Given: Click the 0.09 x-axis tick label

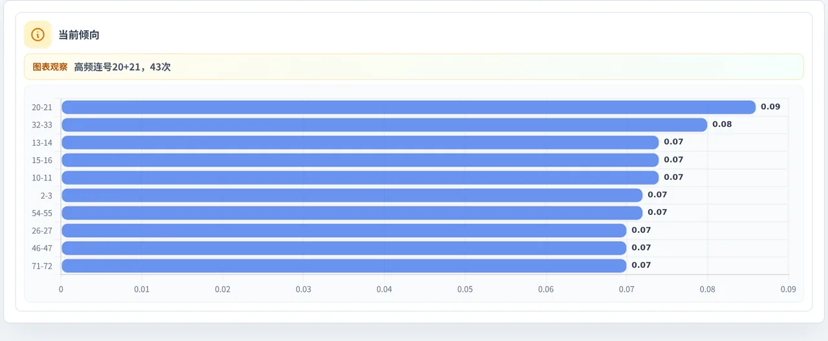Looking at the screenshot, I should pos(788,289).
